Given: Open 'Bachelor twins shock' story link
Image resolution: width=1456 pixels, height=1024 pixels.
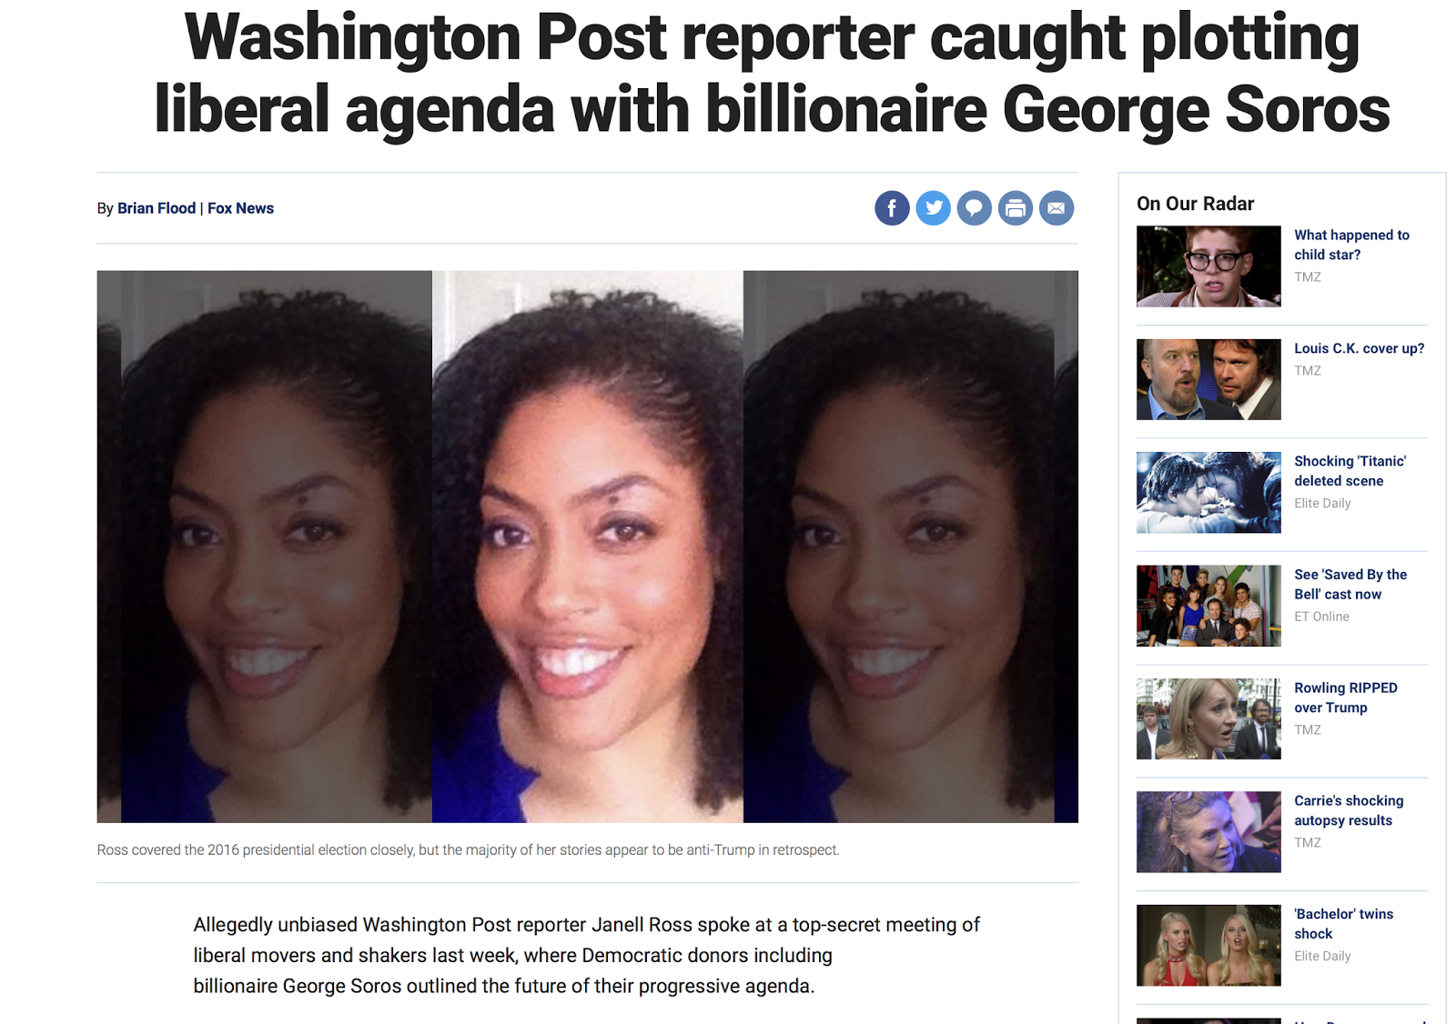Looking at the screenshot, I should tap(1343, 924).
